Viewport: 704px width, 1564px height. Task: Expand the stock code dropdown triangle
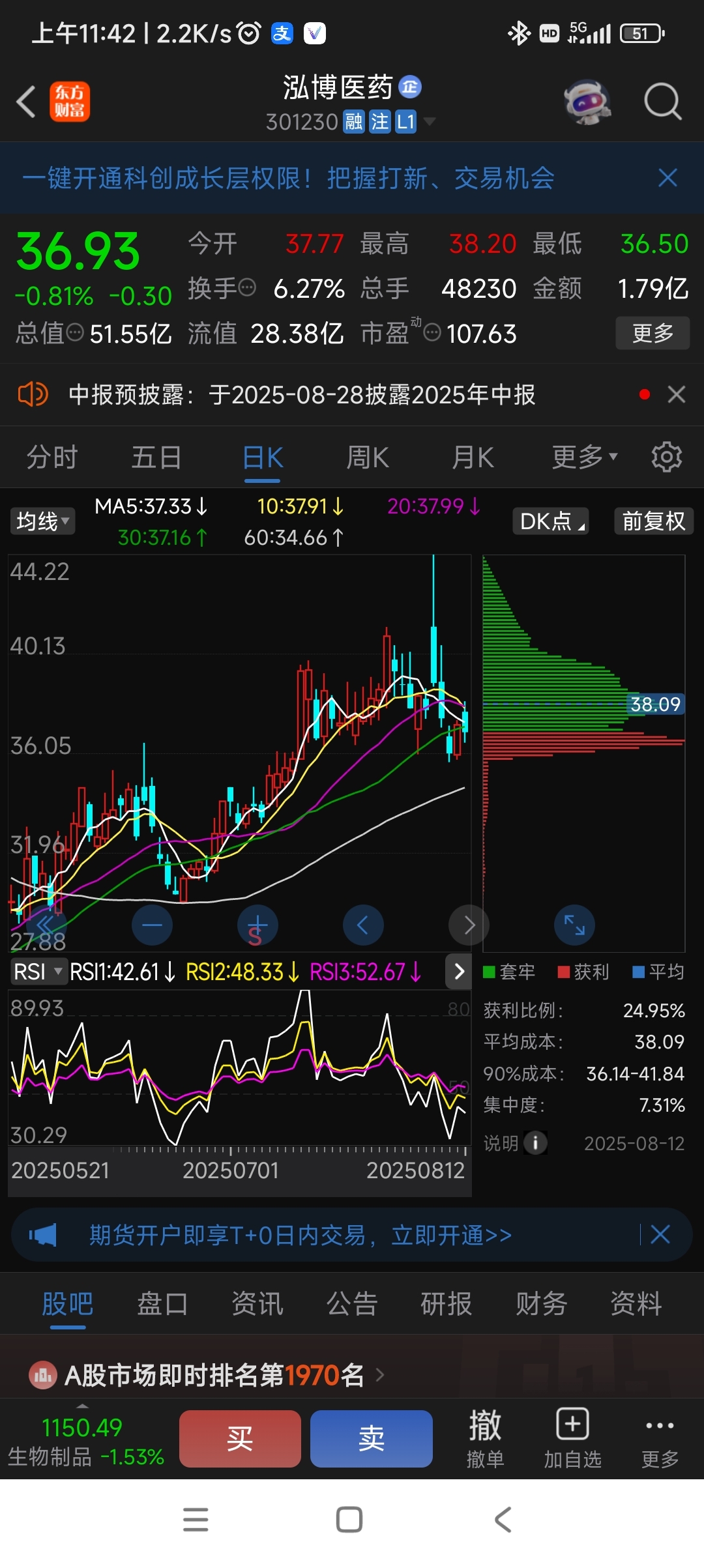tap(429, 122)
